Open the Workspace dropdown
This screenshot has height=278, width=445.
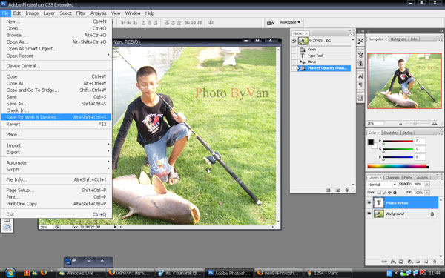click(x=290, y=22)
